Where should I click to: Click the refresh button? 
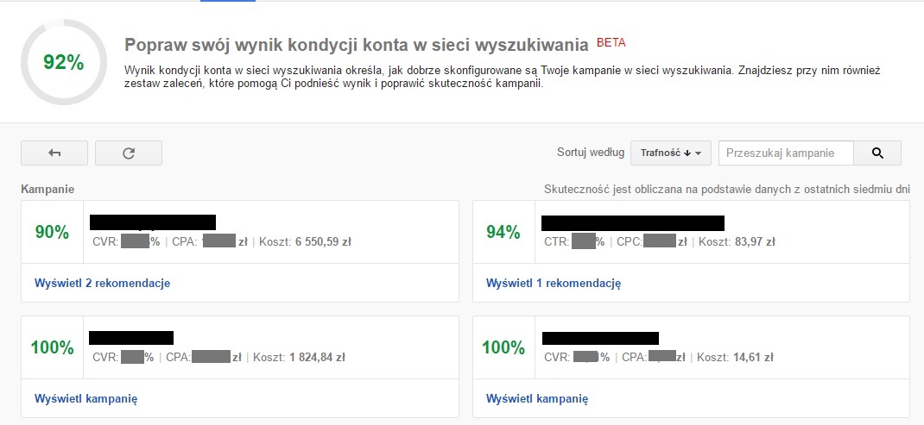(129, 153)
